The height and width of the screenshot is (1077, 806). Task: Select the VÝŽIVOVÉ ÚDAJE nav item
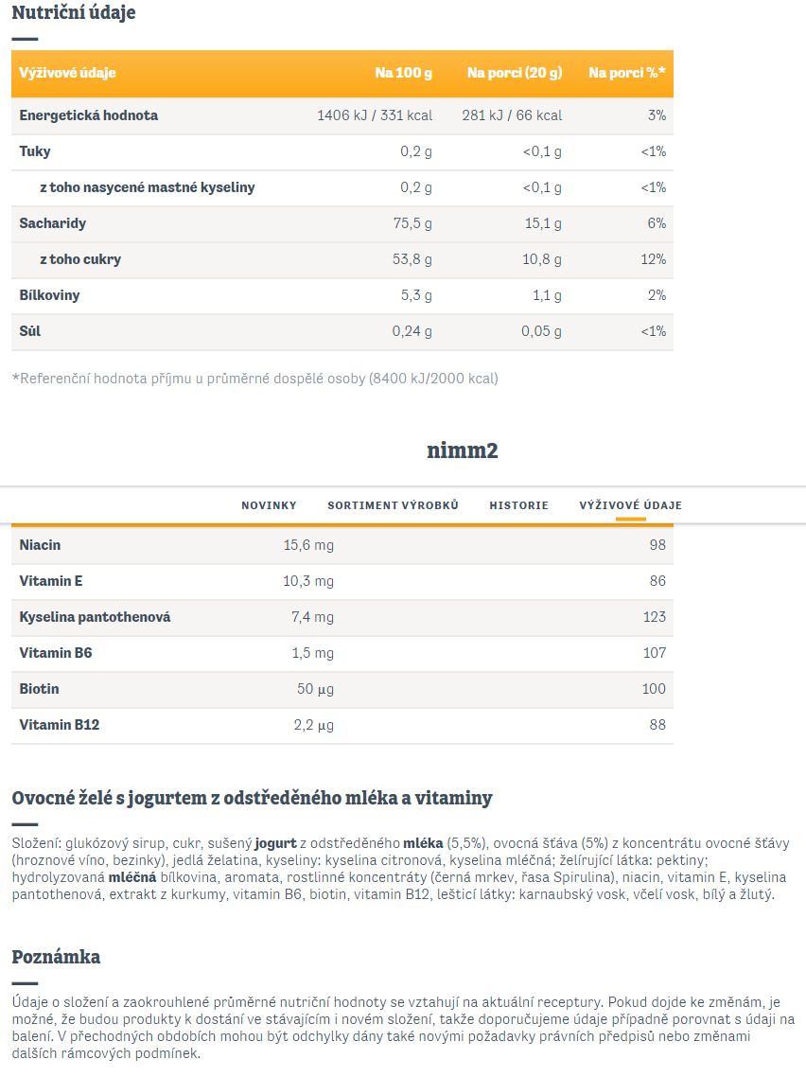pos(631,505)
